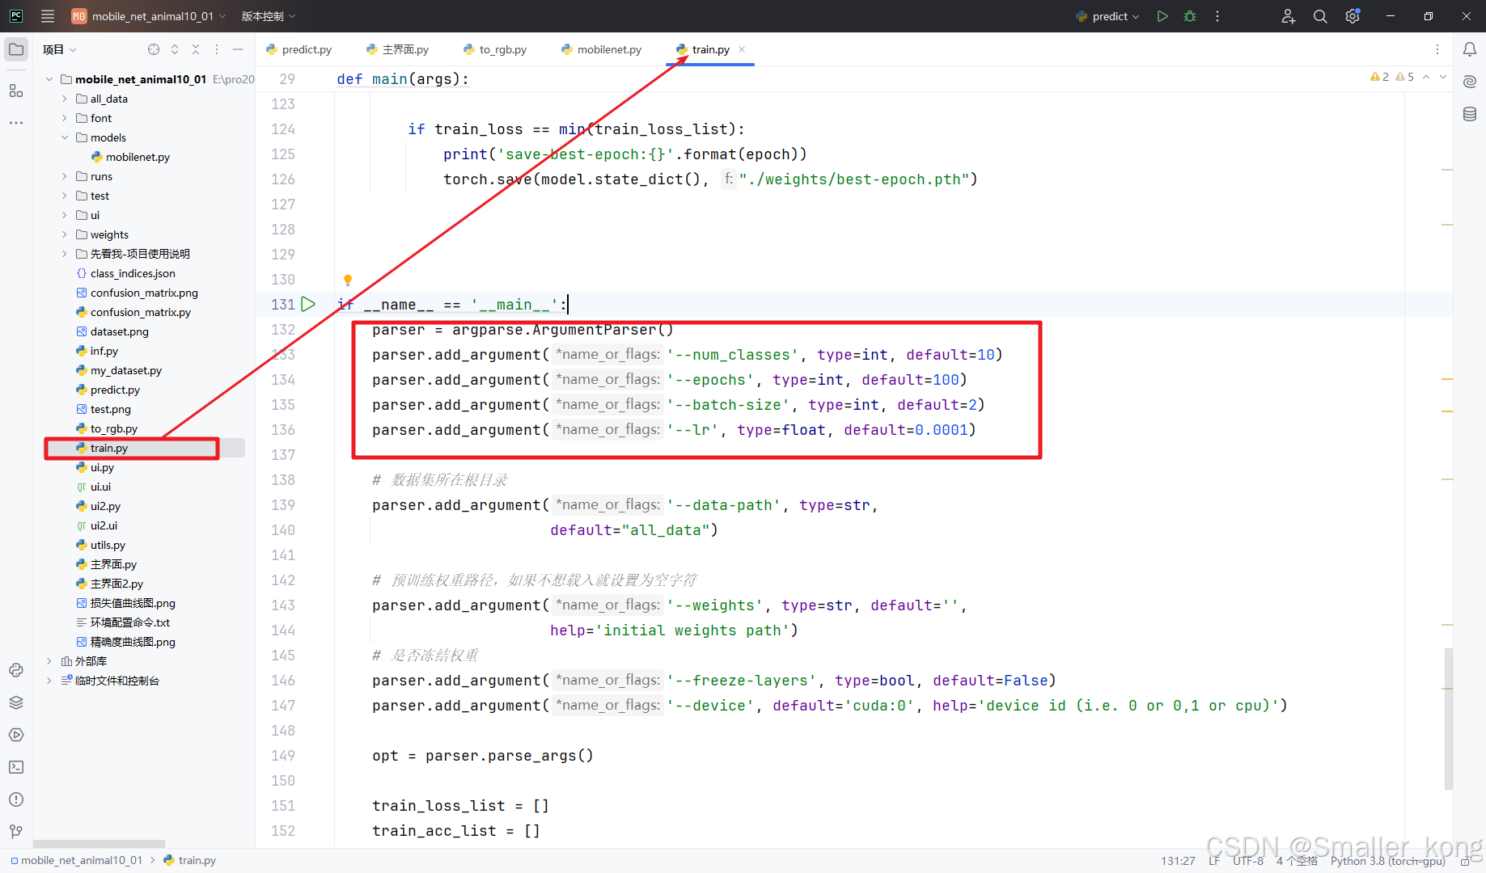Open the predict run configuration dropdown

pyautogui.click(x=1107, y=16)
